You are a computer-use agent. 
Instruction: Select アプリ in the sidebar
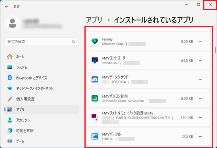pos(41,109)
